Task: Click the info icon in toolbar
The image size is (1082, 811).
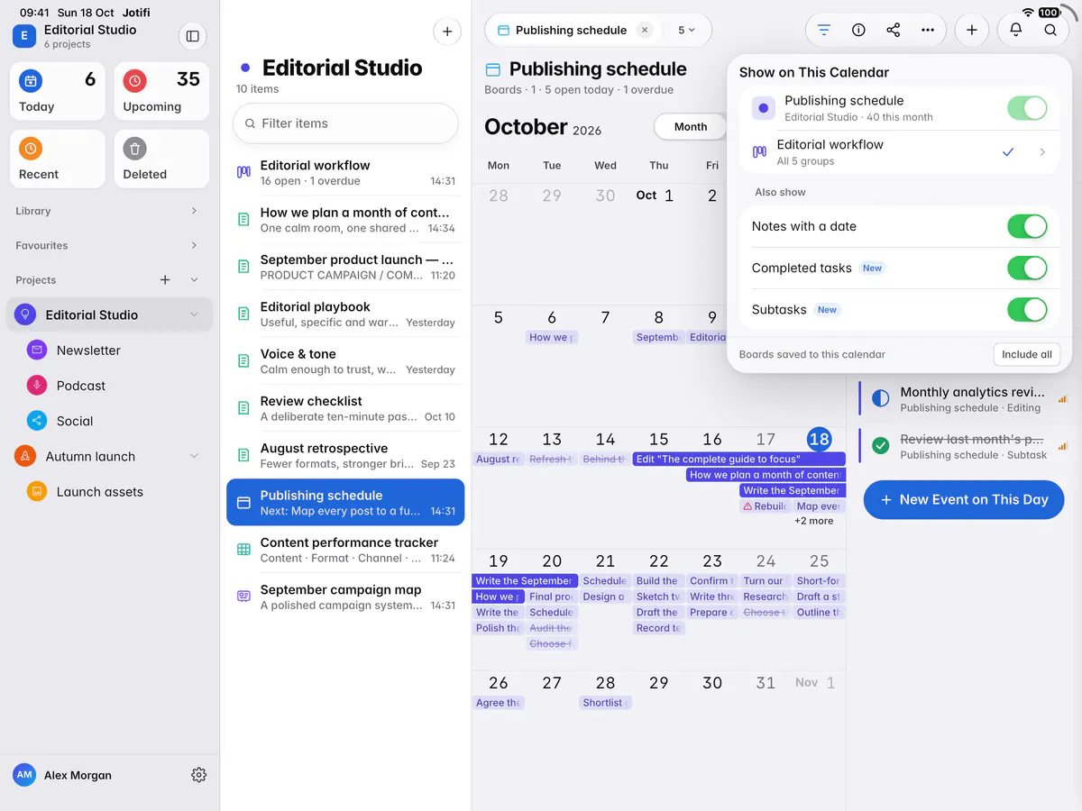Action: tap(858, 30)
